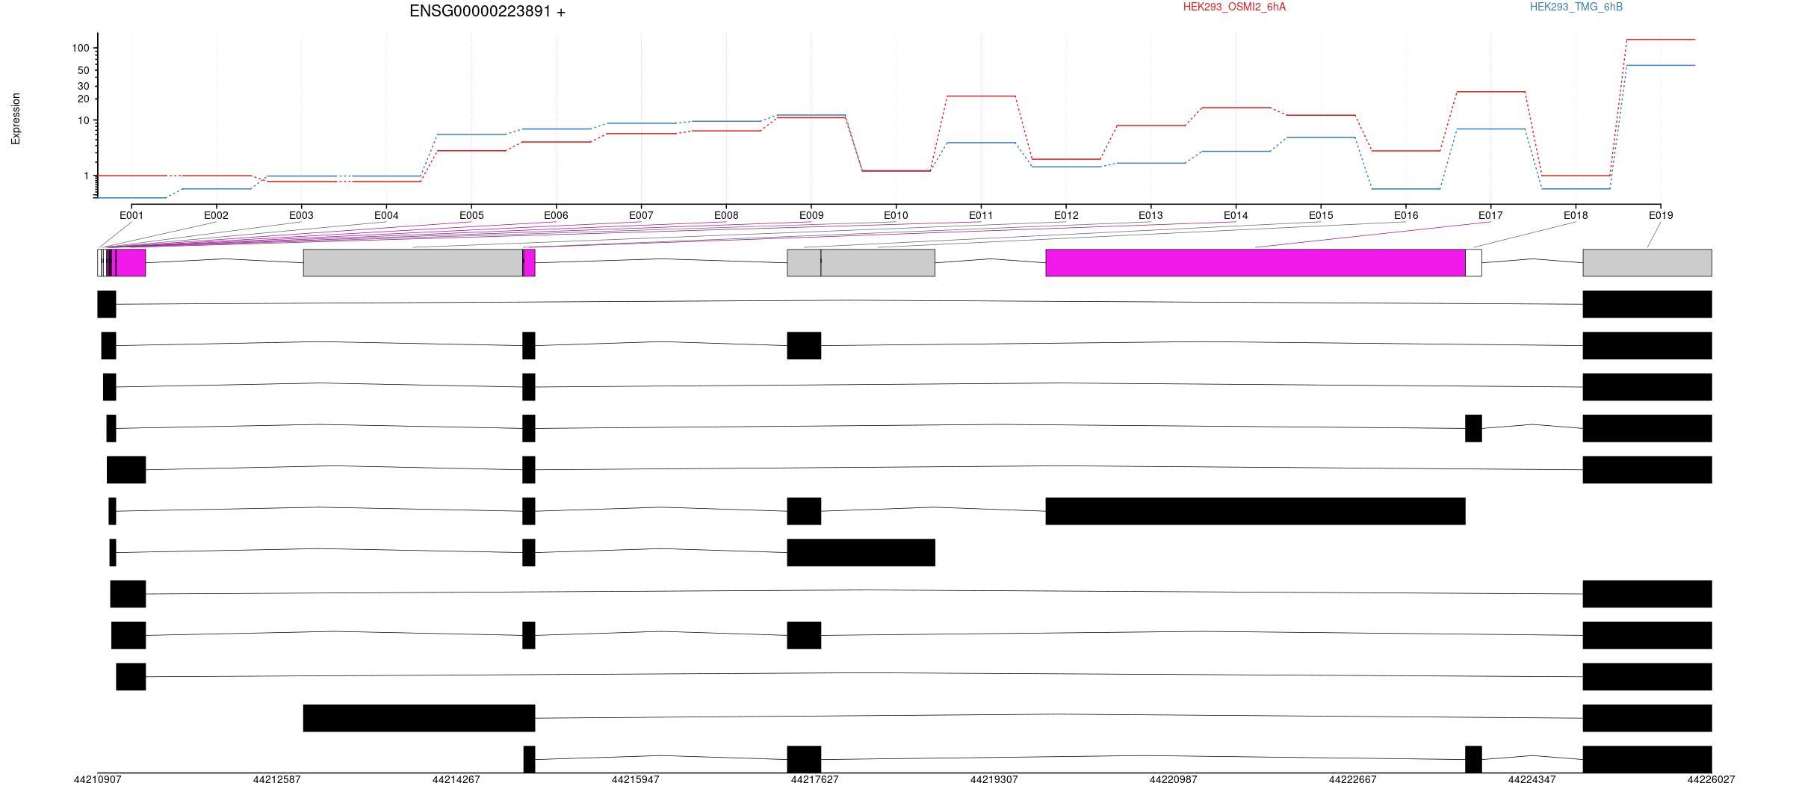
Task: Select exon bin label E003
Action: point(301,216)
